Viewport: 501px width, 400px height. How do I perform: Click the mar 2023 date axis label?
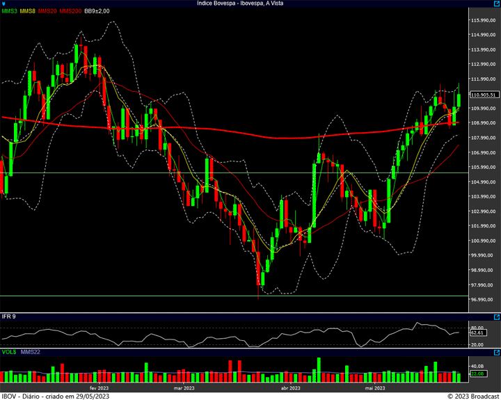[x=184, y=387]
